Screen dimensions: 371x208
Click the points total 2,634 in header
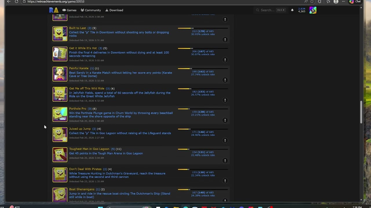tap(302, 9)
